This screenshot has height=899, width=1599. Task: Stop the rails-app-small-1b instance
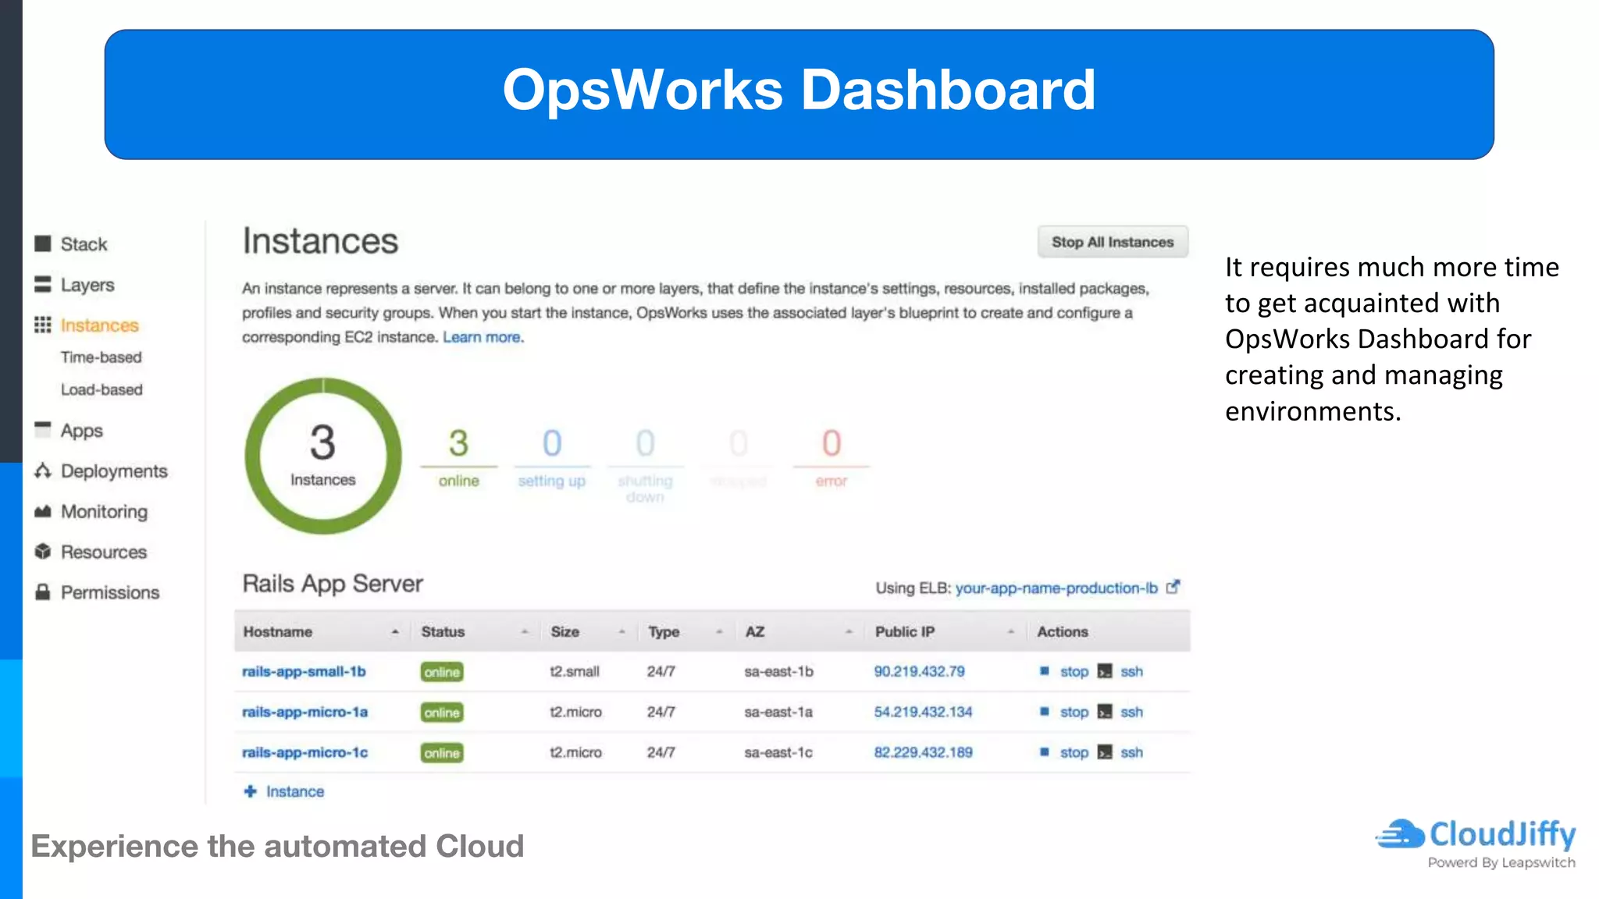1074,672
